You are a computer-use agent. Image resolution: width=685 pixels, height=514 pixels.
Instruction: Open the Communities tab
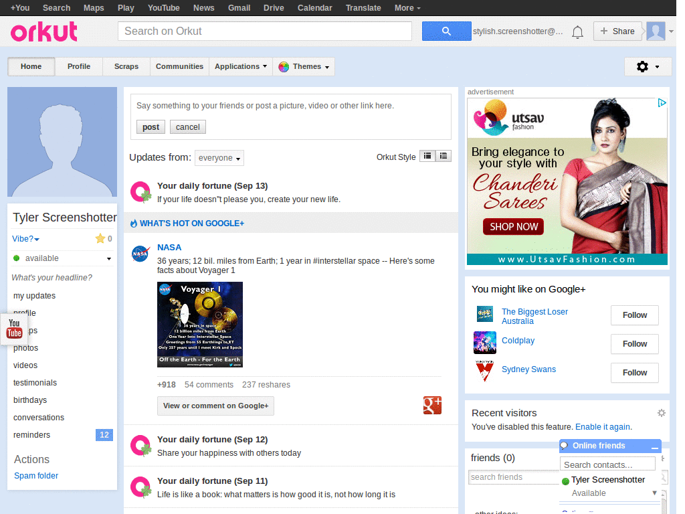point(179,66)
